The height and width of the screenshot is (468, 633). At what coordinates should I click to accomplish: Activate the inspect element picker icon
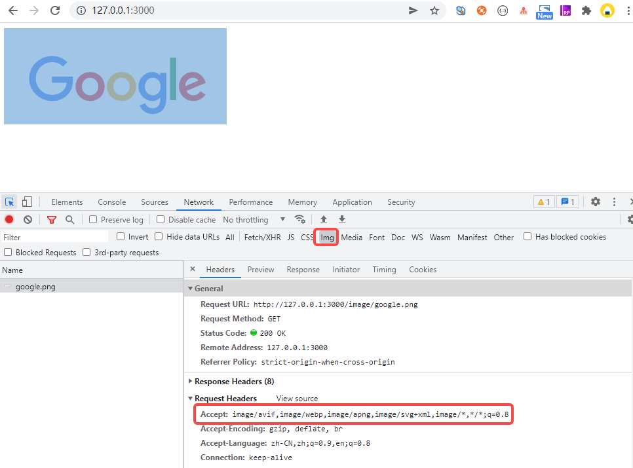(x=9, y=202)
